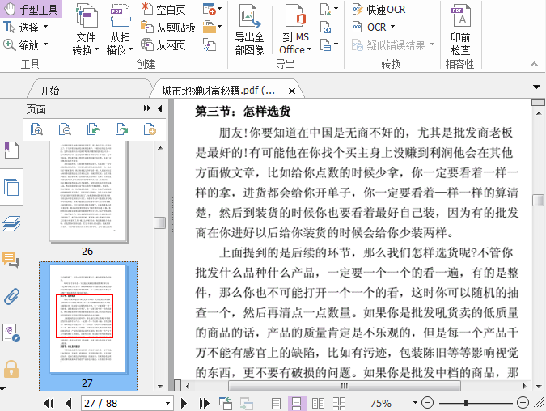Open the 缩放 zoom tool dropdown
546x411 pixels.
[45, 44]
